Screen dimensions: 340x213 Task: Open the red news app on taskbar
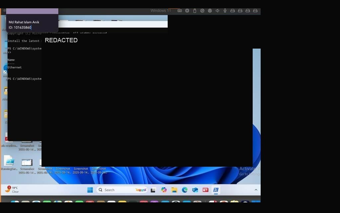pyautogui.click(x=205, y=190)
